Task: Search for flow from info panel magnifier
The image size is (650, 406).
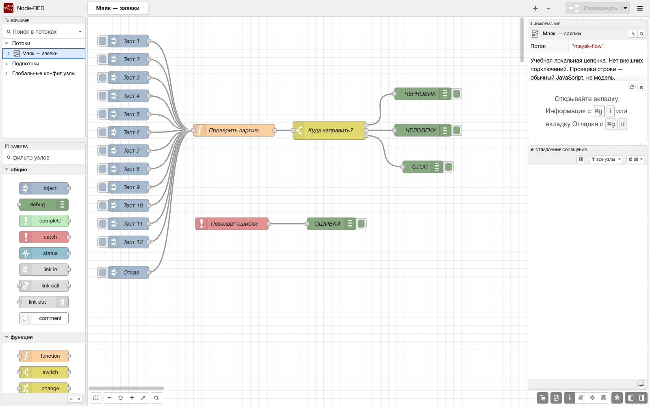Action: pyautogui.click(x=641, y=34)
